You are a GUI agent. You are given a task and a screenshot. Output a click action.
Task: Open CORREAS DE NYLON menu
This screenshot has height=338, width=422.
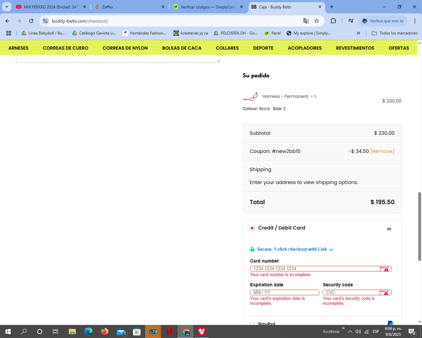(125, 48)
